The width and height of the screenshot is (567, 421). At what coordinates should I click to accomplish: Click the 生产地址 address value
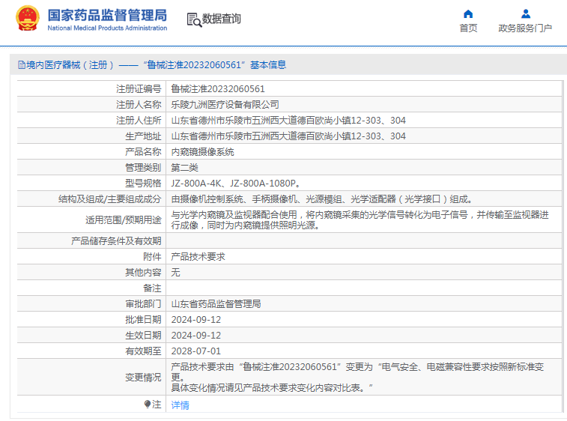tap(288, 136)
